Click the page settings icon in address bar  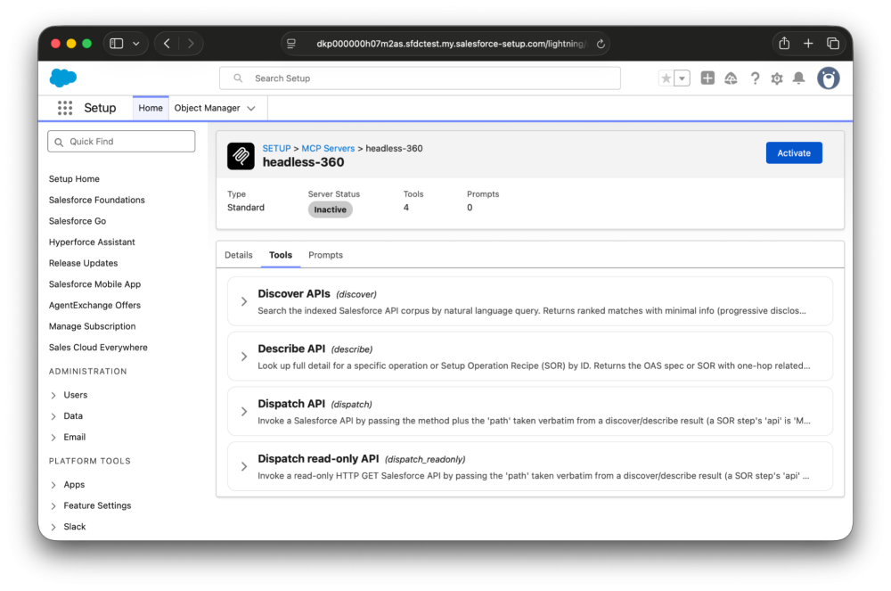[291, 44]
